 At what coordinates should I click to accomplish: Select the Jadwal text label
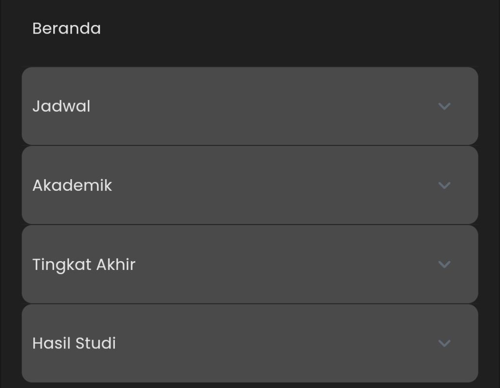click(61, 106)
